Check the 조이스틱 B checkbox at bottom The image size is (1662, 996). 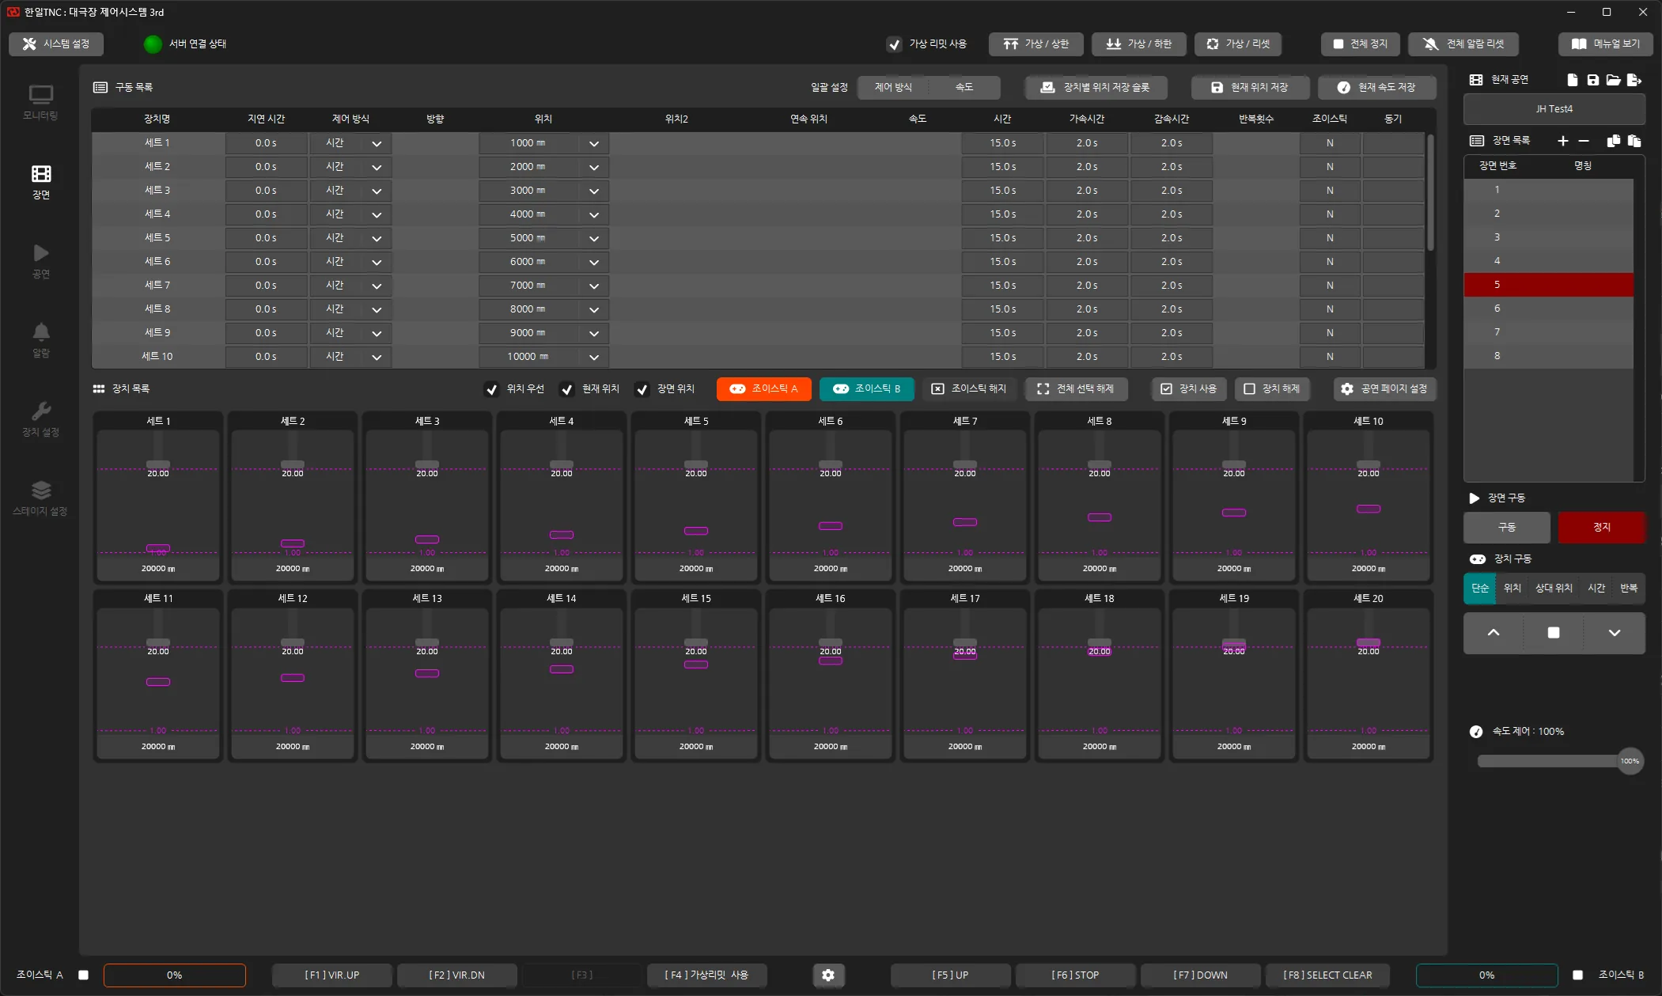coord(1577,975)
